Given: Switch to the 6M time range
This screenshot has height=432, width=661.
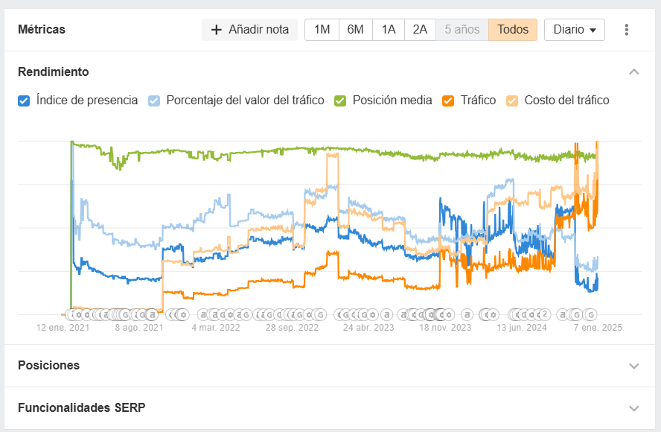Looking at the screenshot, I should pos(356,30).
